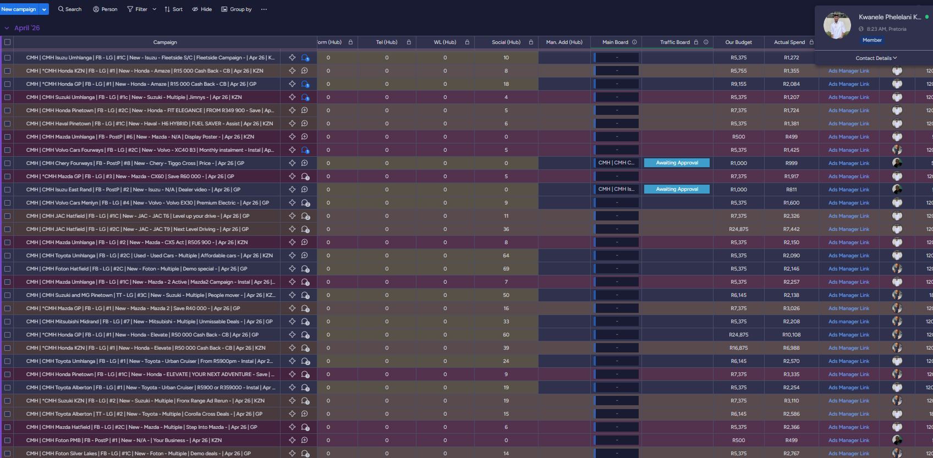Collapse the April '26 group
Screen dimensions: 933x458
(7, 28)
